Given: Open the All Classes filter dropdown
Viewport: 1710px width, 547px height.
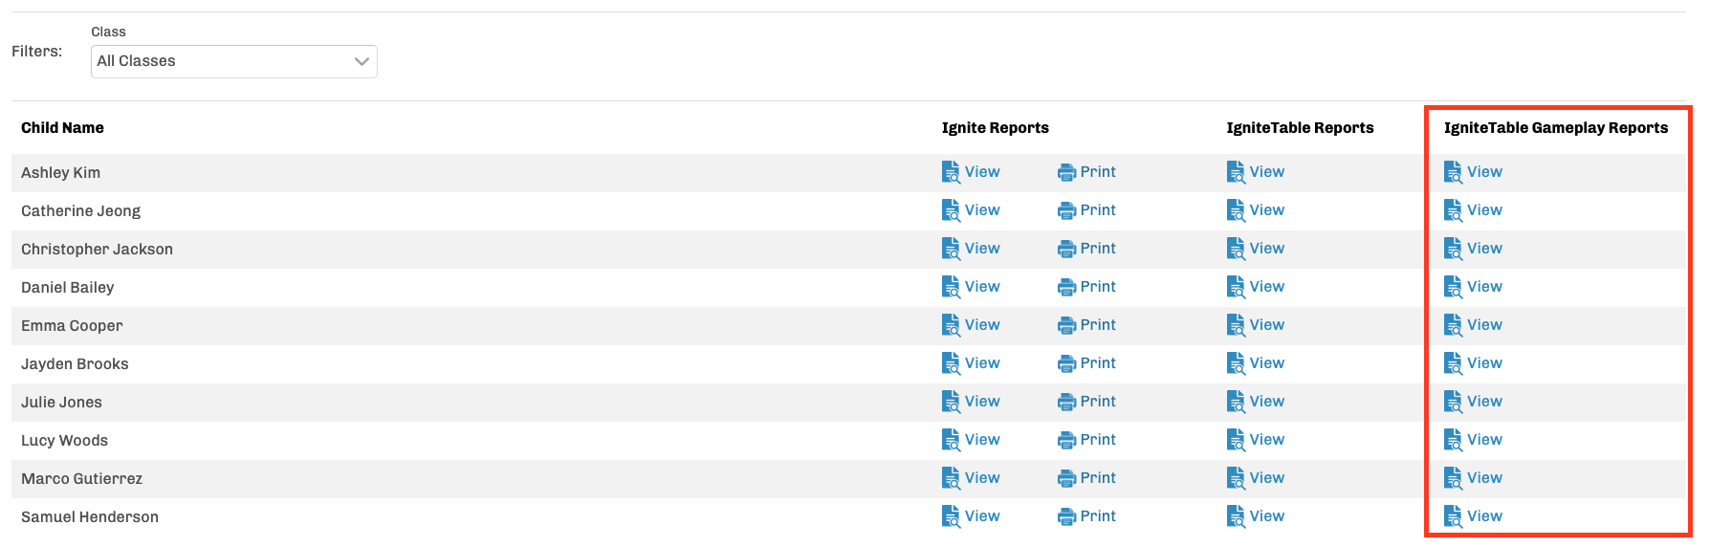Looking at the screenshot, I should [233, 61].
